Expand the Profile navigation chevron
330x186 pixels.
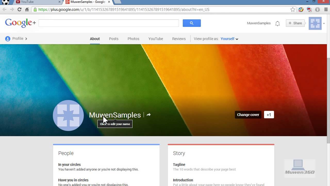point(26,39)
